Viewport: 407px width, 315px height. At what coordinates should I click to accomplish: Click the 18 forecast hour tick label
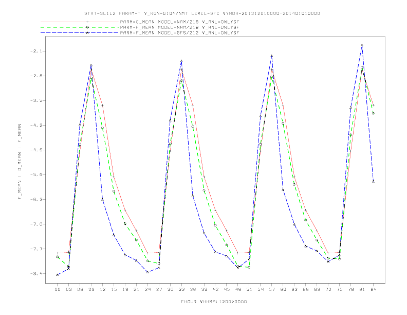click(x=125, y=289)
